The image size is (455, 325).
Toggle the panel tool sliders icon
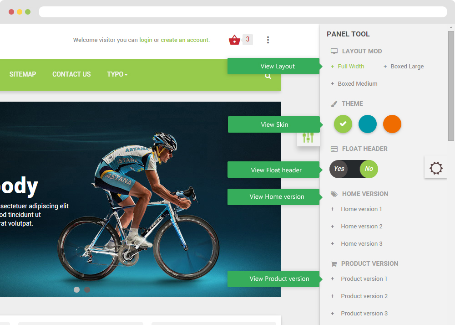coord(308,137)
